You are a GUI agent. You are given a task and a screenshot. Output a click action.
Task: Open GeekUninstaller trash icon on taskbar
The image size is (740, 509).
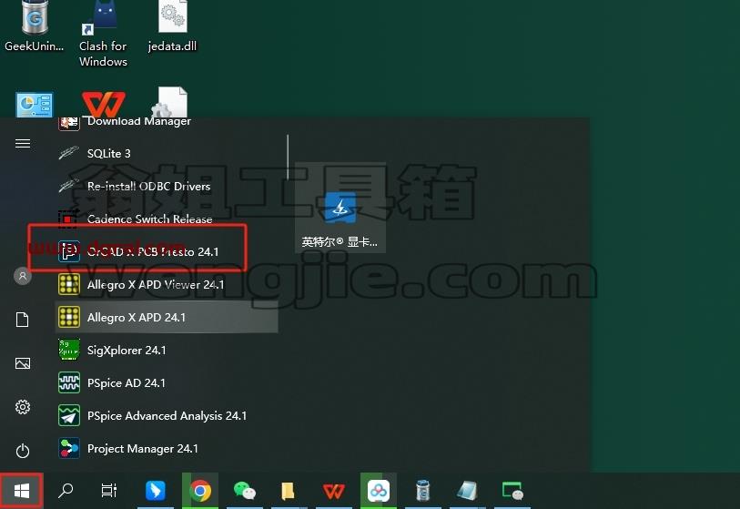(423, 491)
